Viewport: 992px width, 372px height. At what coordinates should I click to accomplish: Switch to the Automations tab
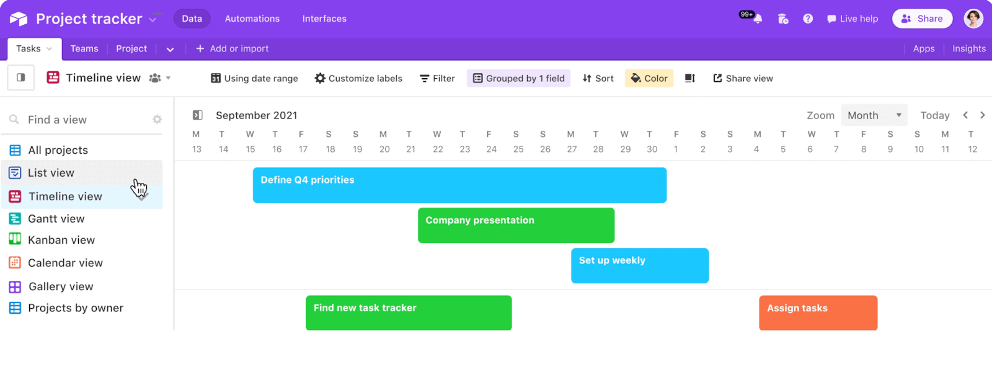coord(252,19)
